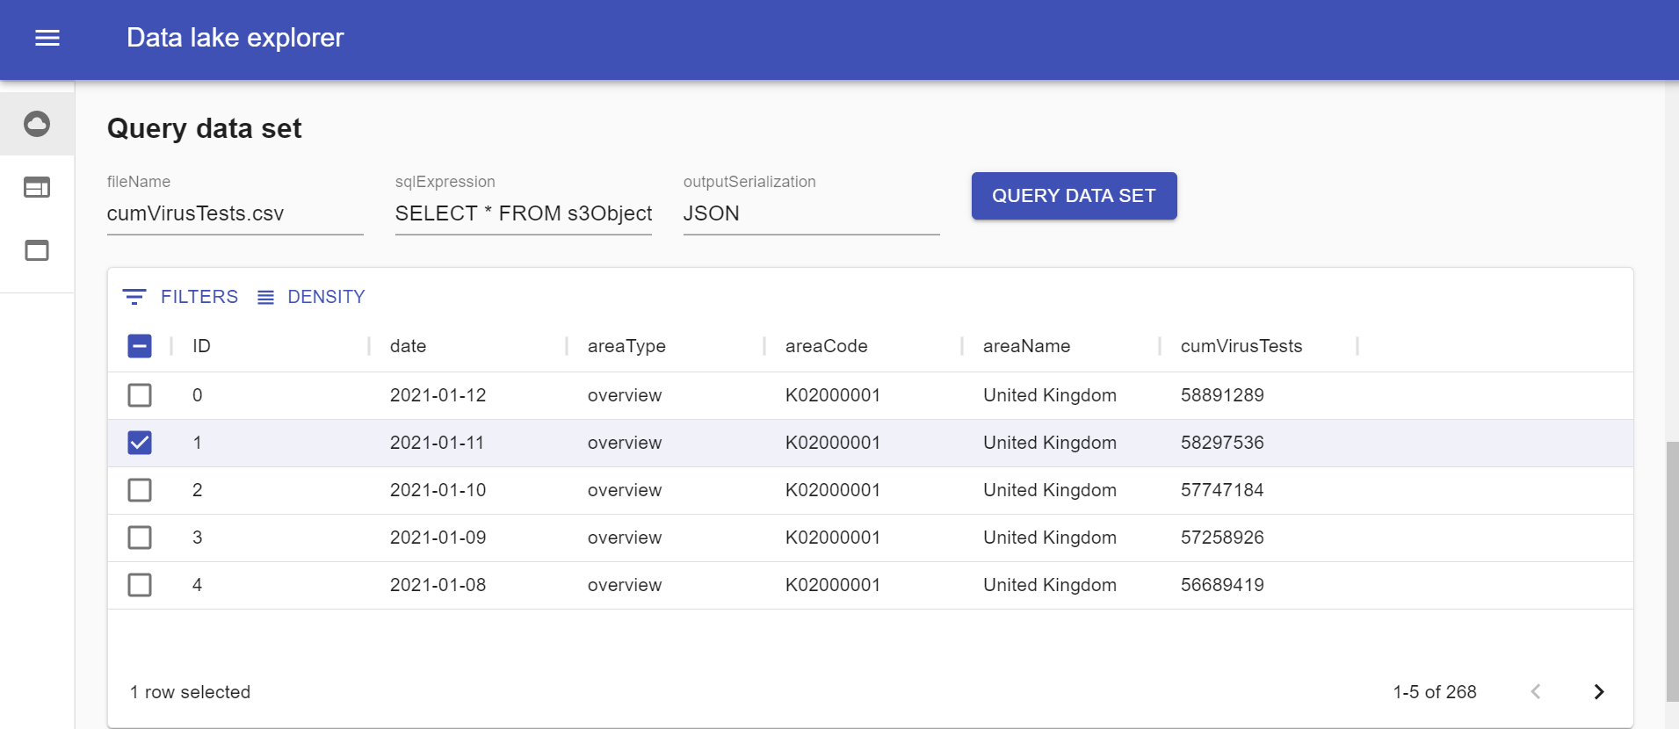Open the hamburger navigation menu

click(x=47, y=38)
